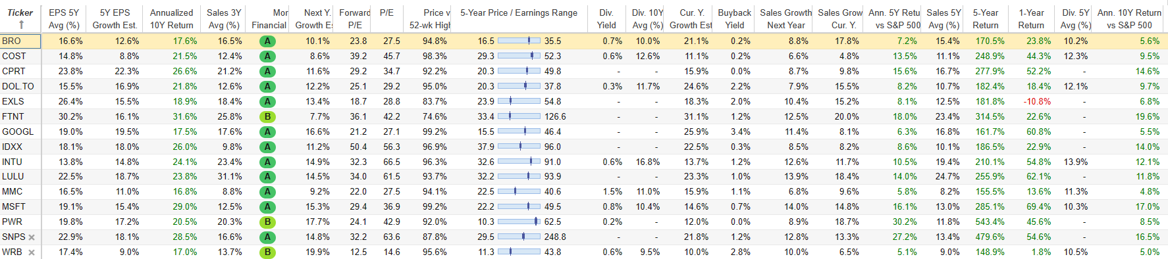Click the B financial rating badge for PWR
The height and width of the screenshot is (259, 1168).
267,222
